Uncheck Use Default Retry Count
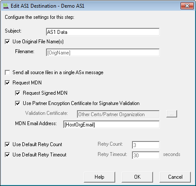The width and height of the screenshot is (196, 186). click(7, 144)
